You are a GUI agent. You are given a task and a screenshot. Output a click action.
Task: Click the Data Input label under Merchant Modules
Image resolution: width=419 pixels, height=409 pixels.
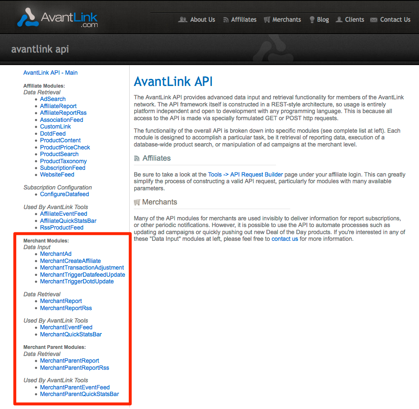point(37,247)
